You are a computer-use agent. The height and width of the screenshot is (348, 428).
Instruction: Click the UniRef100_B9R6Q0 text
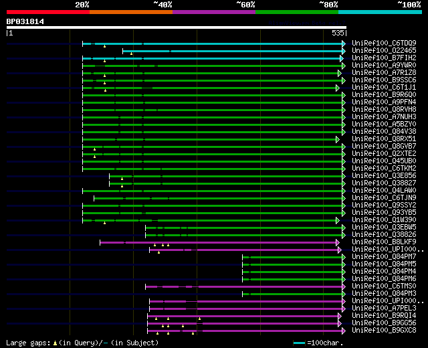click(x=384, y=95)
